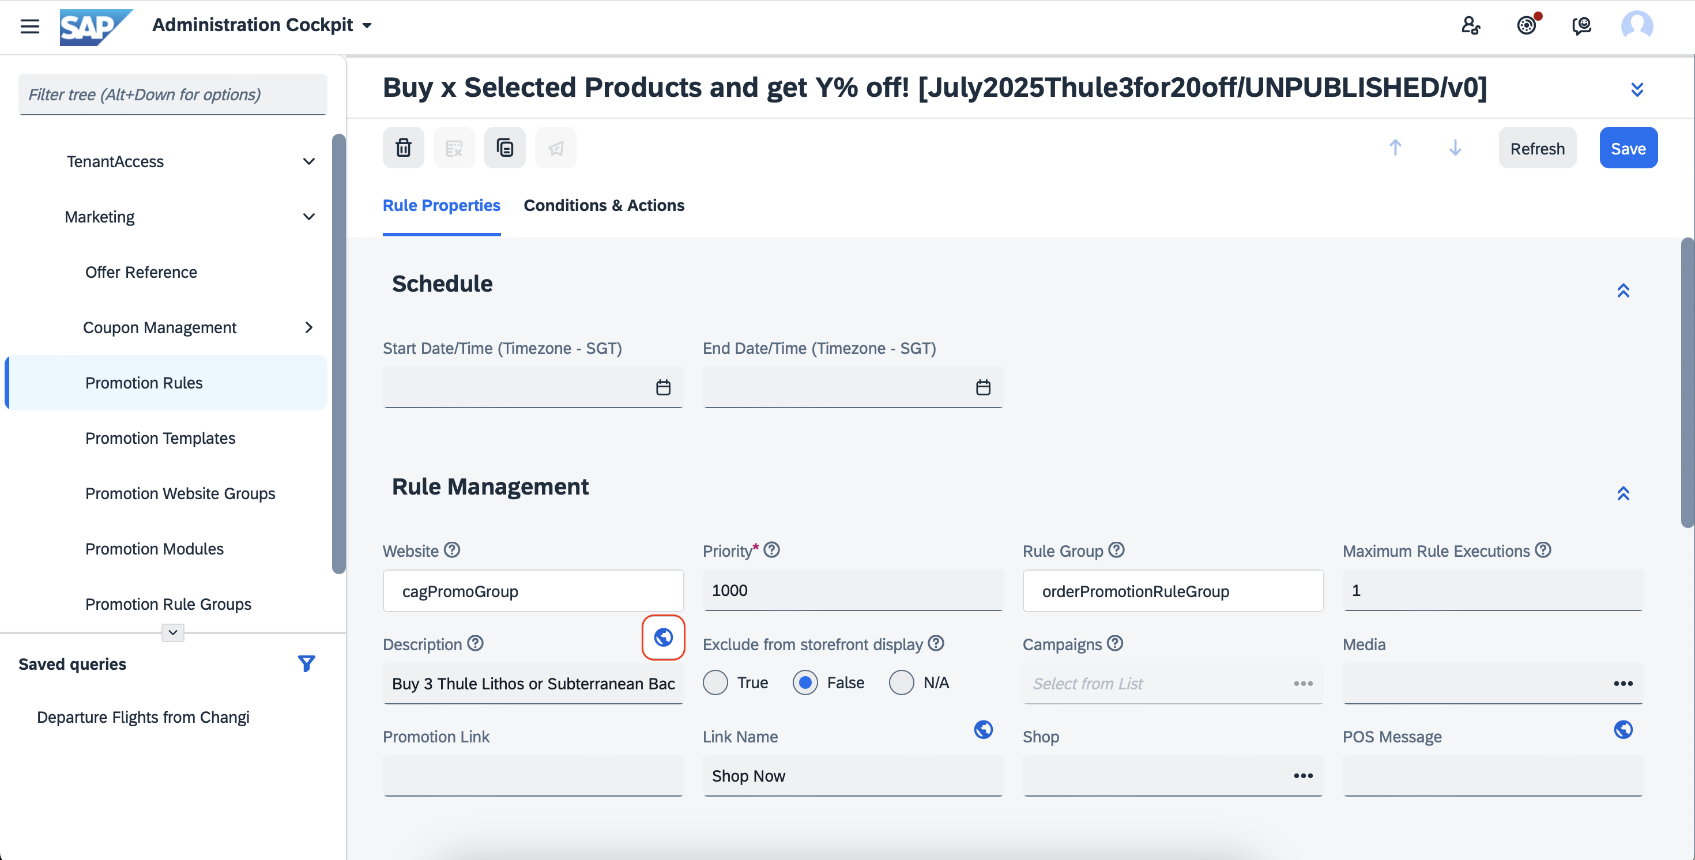Click the Filter tree input
The width and height of the screenshot is (1695, 860).
(x=172, y=94)
